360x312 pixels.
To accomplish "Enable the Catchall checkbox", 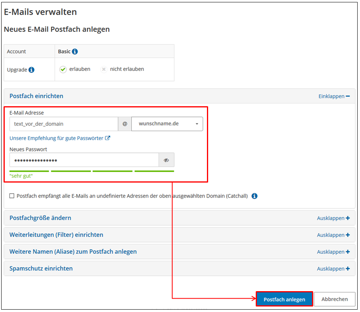I will [12, 196].
